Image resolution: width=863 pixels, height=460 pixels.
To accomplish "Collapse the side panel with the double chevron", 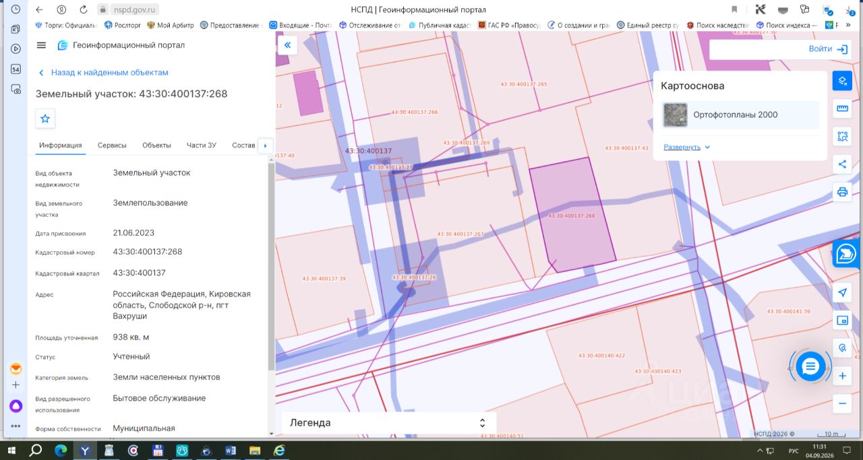I will [x=287, y=45].
